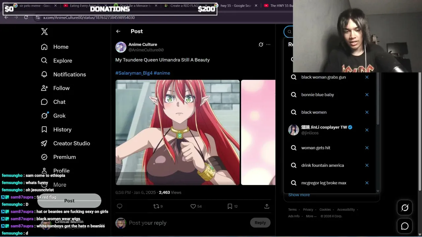Open the floating Grok button
The image size is (422, 237).
[x=405, y=208]
